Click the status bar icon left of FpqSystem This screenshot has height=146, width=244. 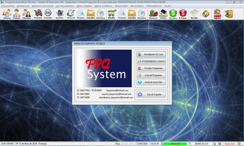point(220,144)
